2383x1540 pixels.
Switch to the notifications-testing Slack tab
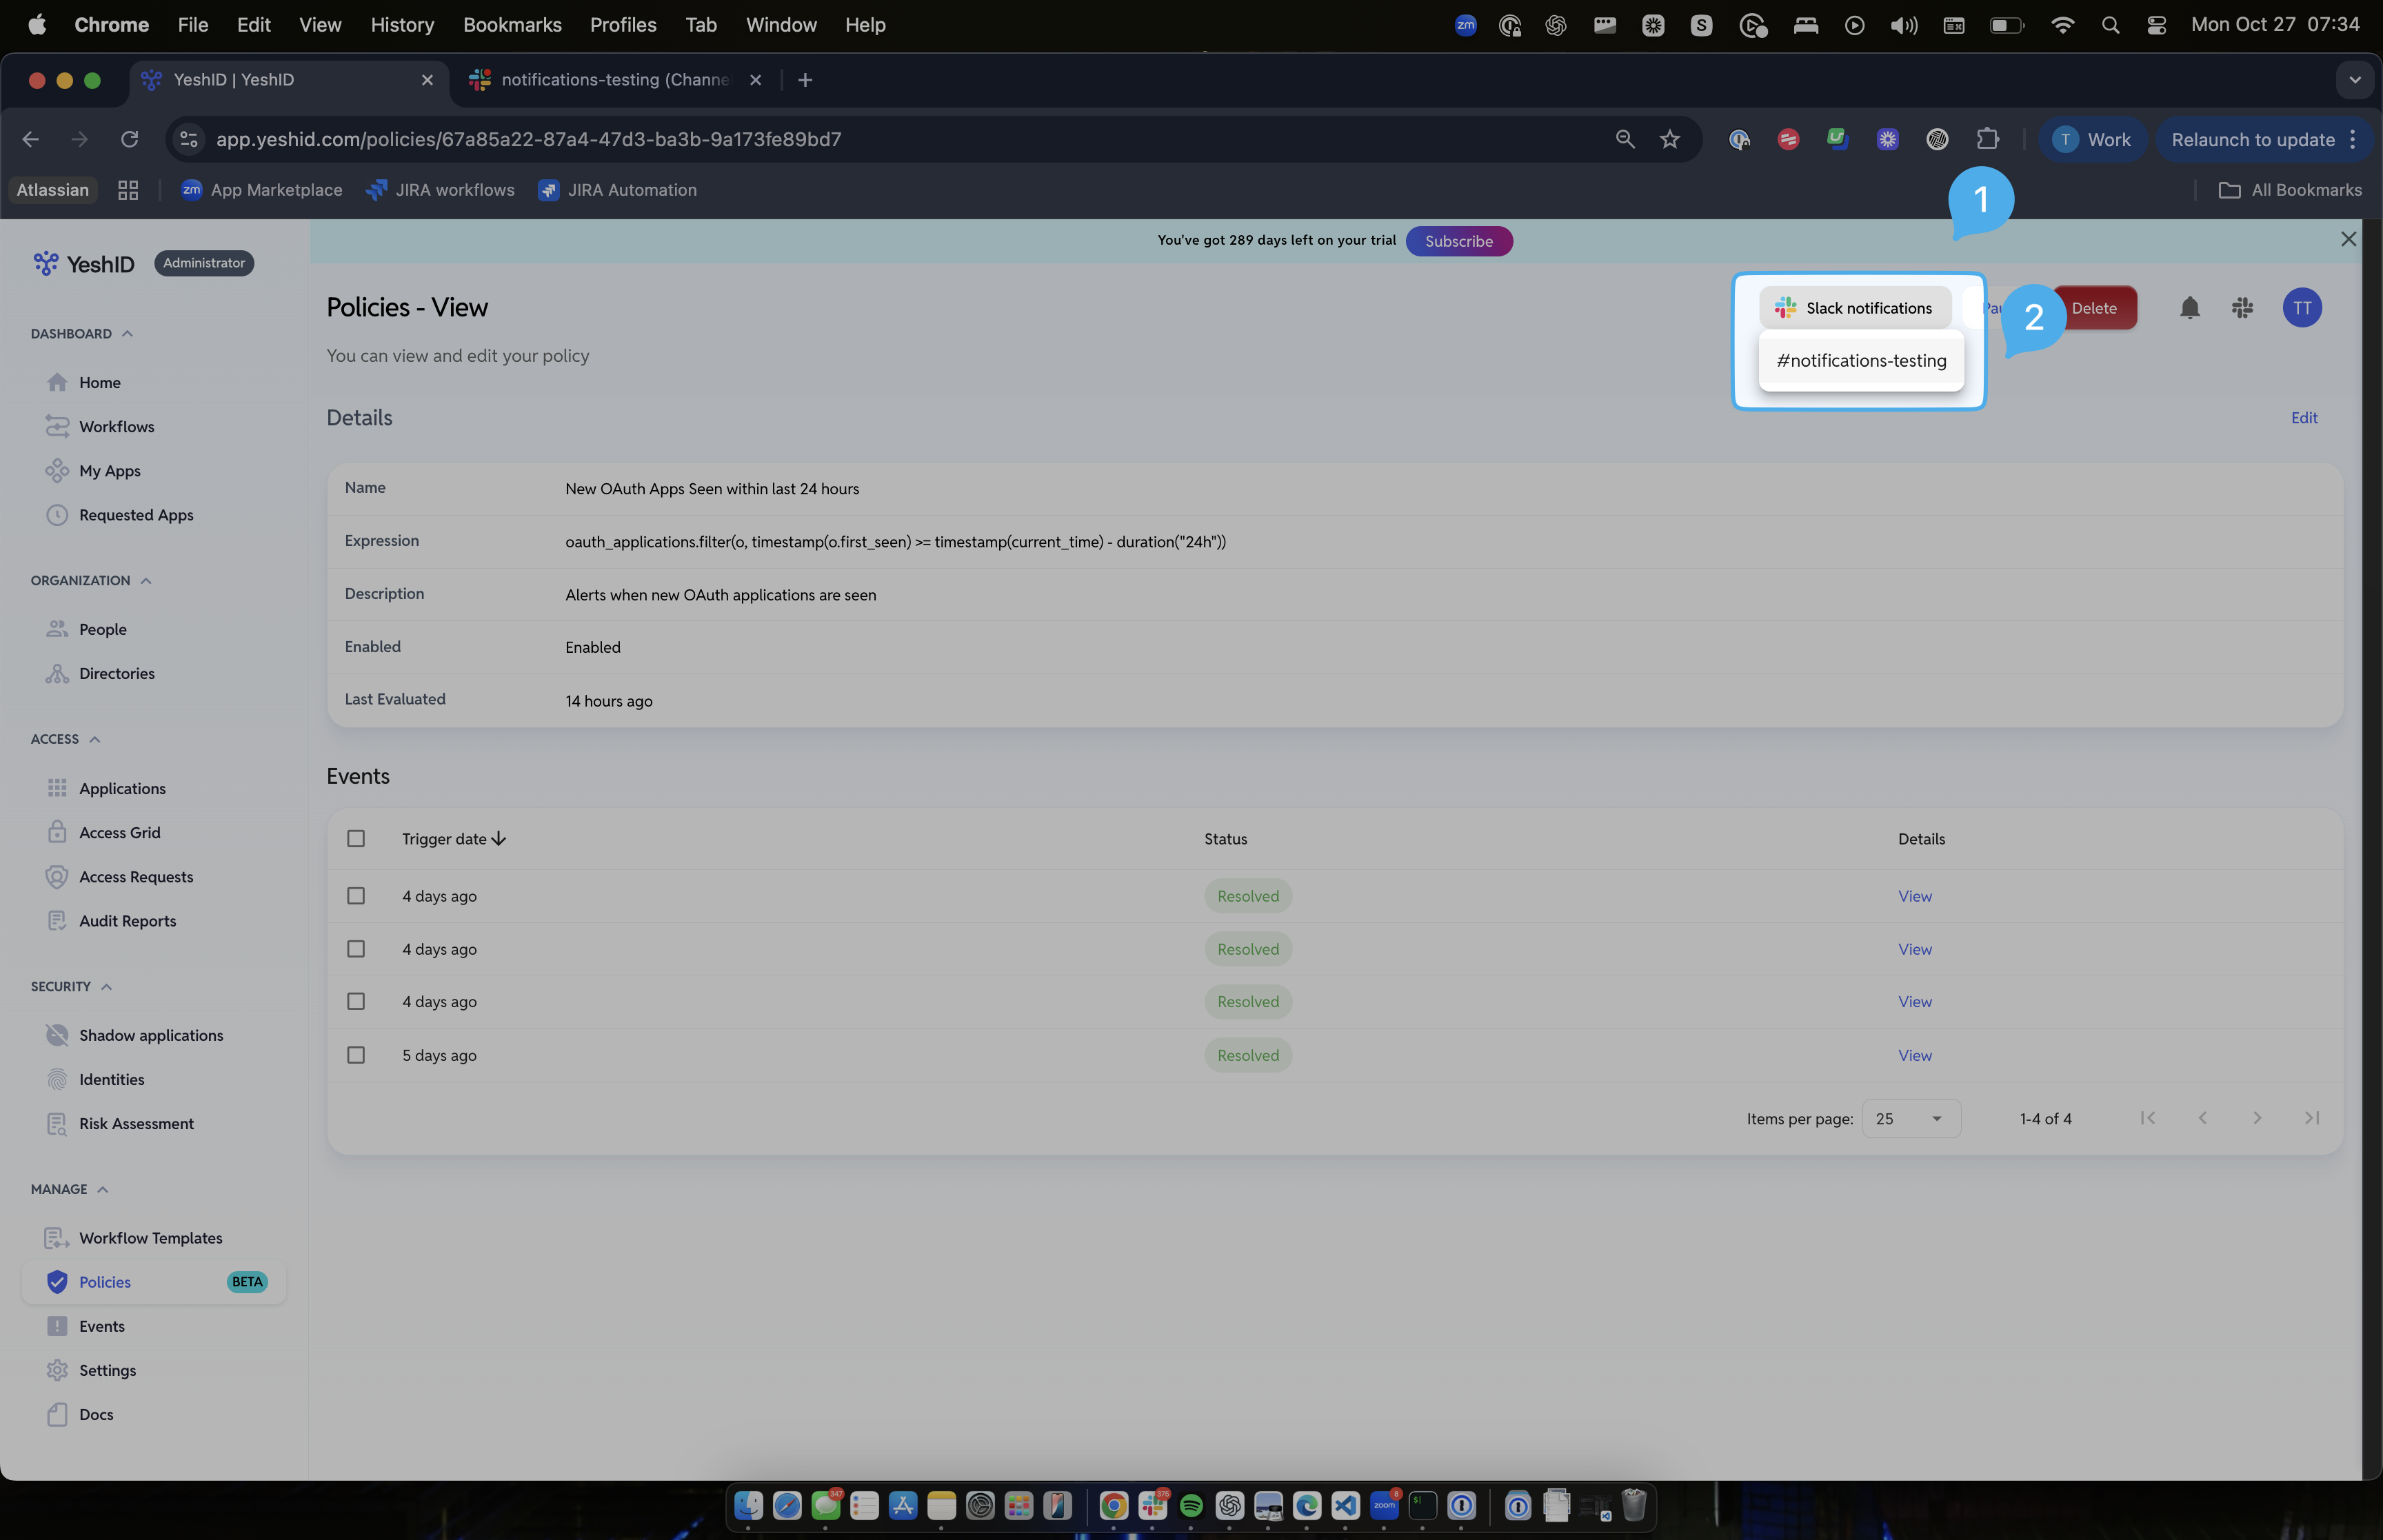coord(615,80)
